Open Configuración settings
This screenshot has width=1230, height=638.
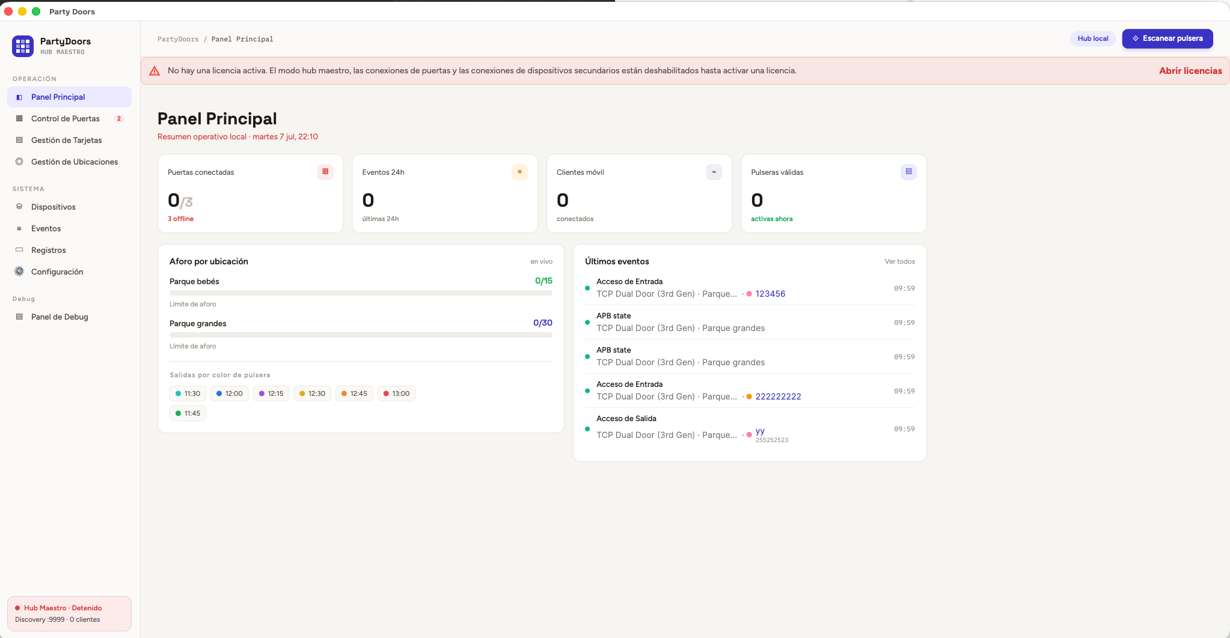click(70, 272)
